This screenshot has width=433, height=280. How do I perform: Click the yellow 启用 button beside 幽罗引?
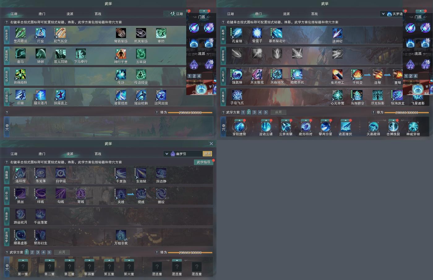pos(208,154)
